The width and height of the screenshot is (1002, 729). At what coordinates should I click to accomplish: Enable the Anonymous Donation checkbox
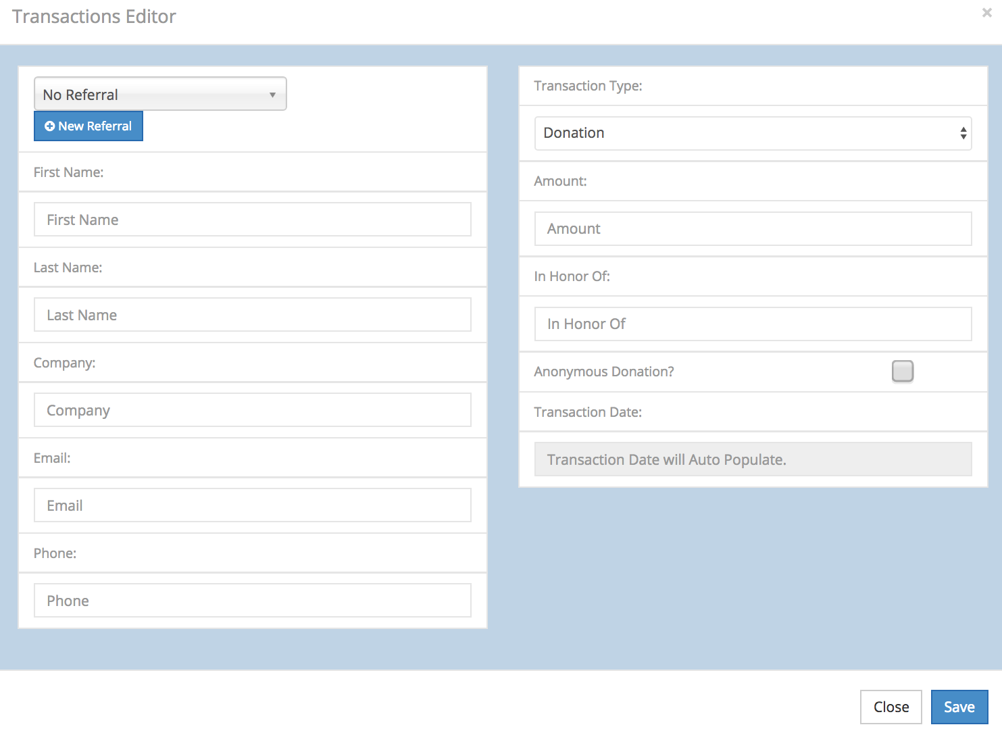(902, 371)
